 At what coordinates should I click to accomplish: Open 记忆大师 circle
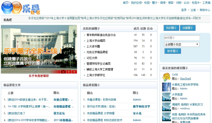point(92,58)
